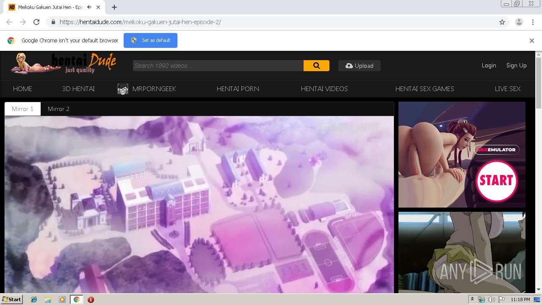Viewport: 542px width, 305px height.
Task: Open the MRPORNGEEK menu link
Action: click(154, 89)
